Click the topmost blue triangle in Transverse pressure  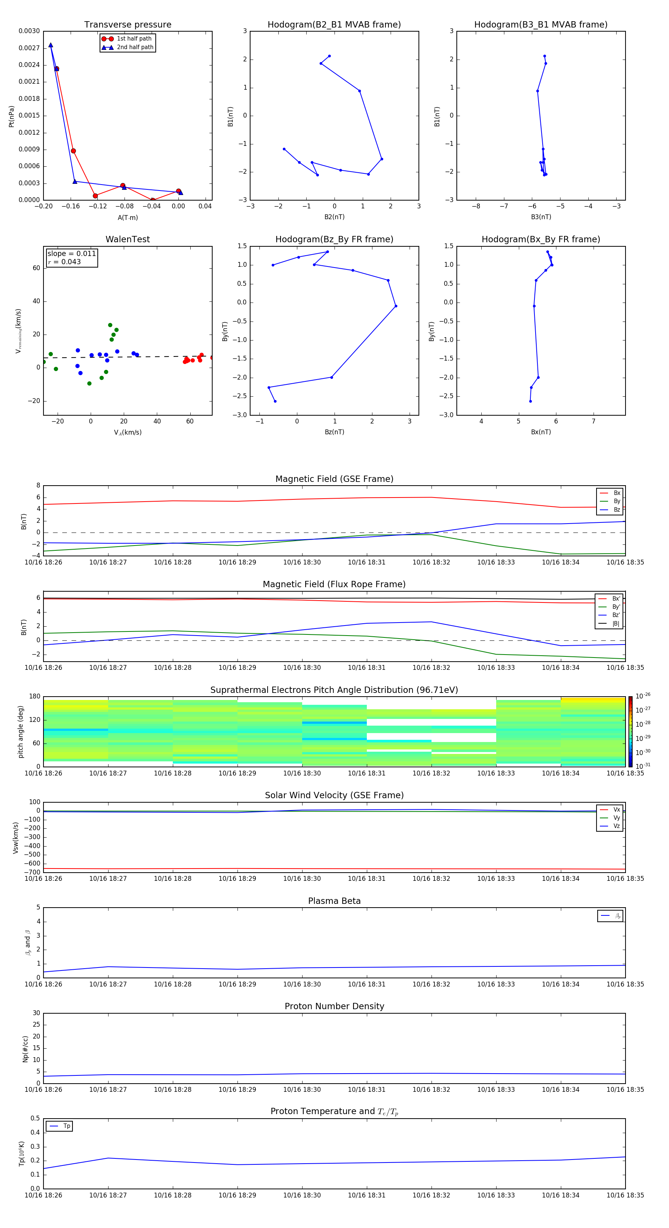click(x=51, y=45)
